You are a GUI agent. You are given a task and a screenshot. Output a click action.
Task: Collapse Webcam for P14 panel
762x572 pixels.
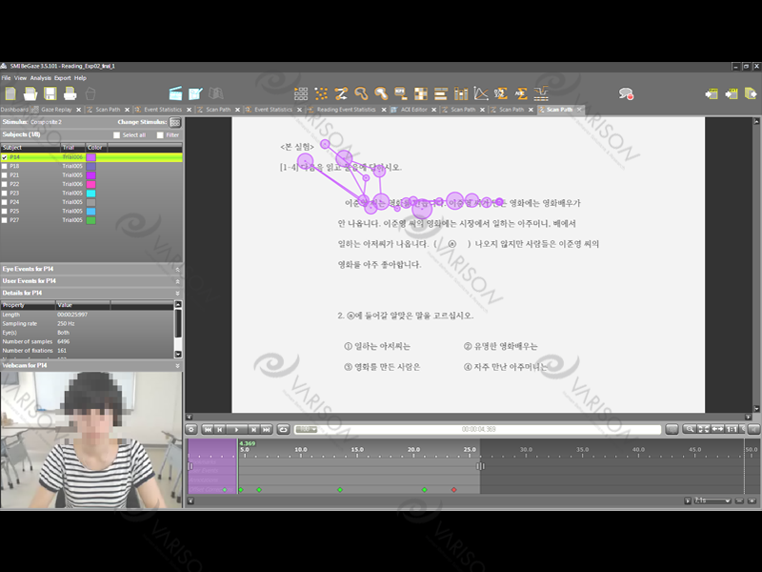177,365
